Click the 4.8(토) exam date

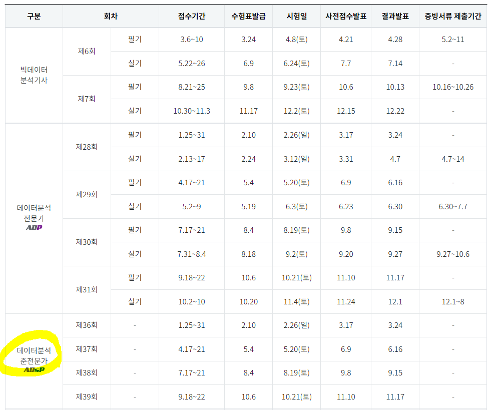pos(296,40)
